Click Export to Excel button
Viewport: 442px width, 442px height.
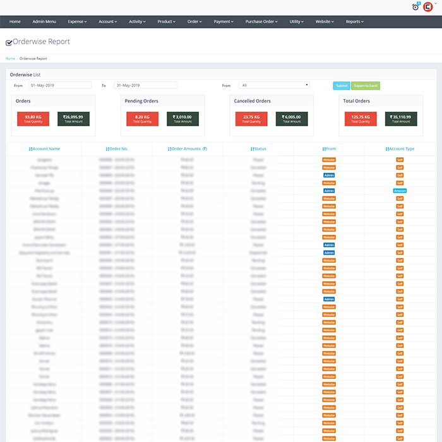click(x=366, y=85)
